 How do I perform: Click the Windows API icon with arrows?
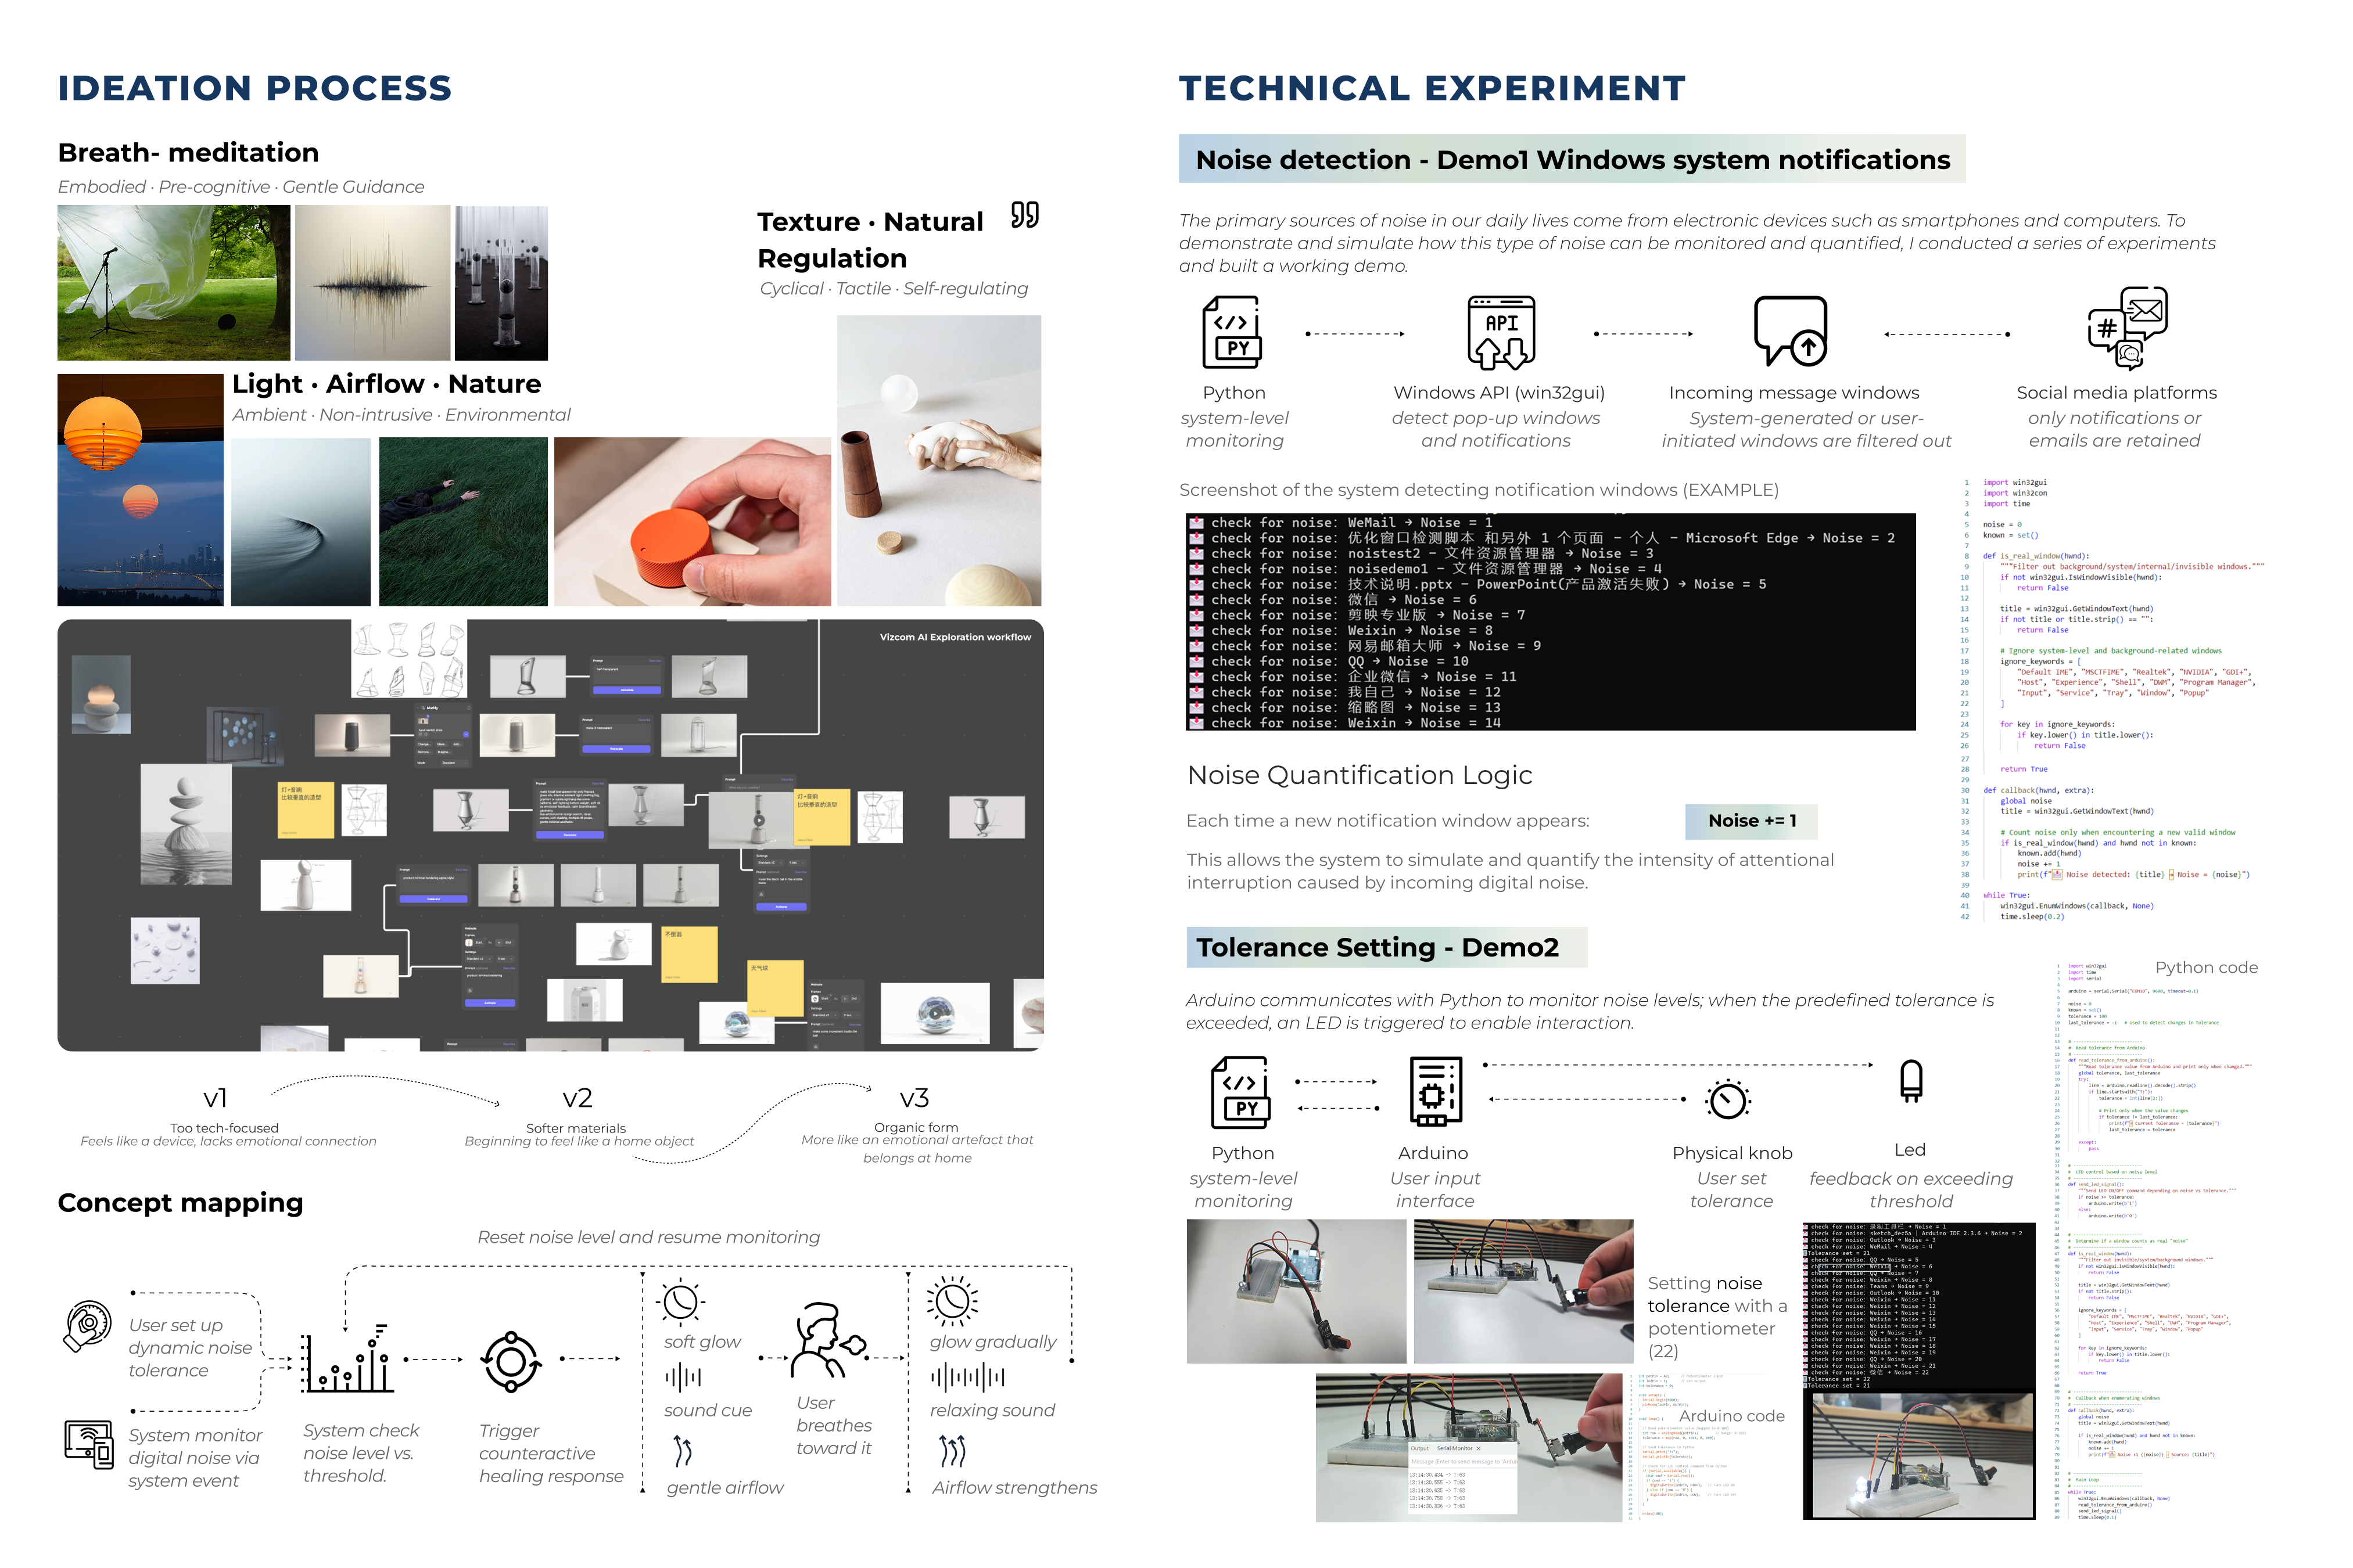pos(1501,333)
